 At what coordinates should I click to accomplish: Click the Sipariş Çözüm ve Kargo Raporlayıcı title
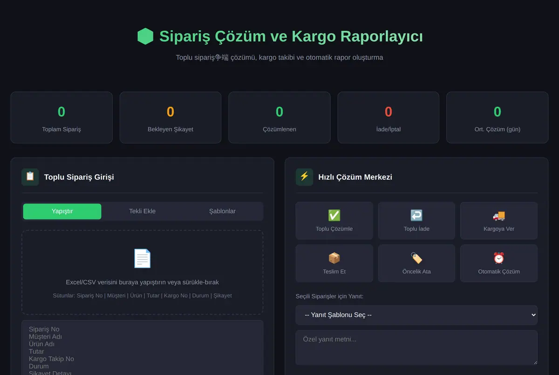(291, 36)
